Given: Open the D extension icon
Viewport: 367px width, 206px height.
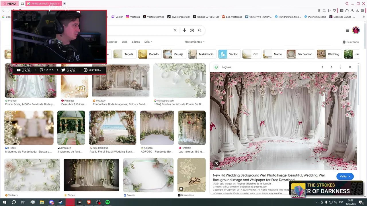Looking at the screenshot, I should coord(342,11).
